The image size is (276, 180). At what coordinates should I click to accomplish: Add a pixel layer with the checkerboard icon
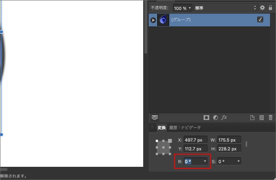tap(261, 118)
